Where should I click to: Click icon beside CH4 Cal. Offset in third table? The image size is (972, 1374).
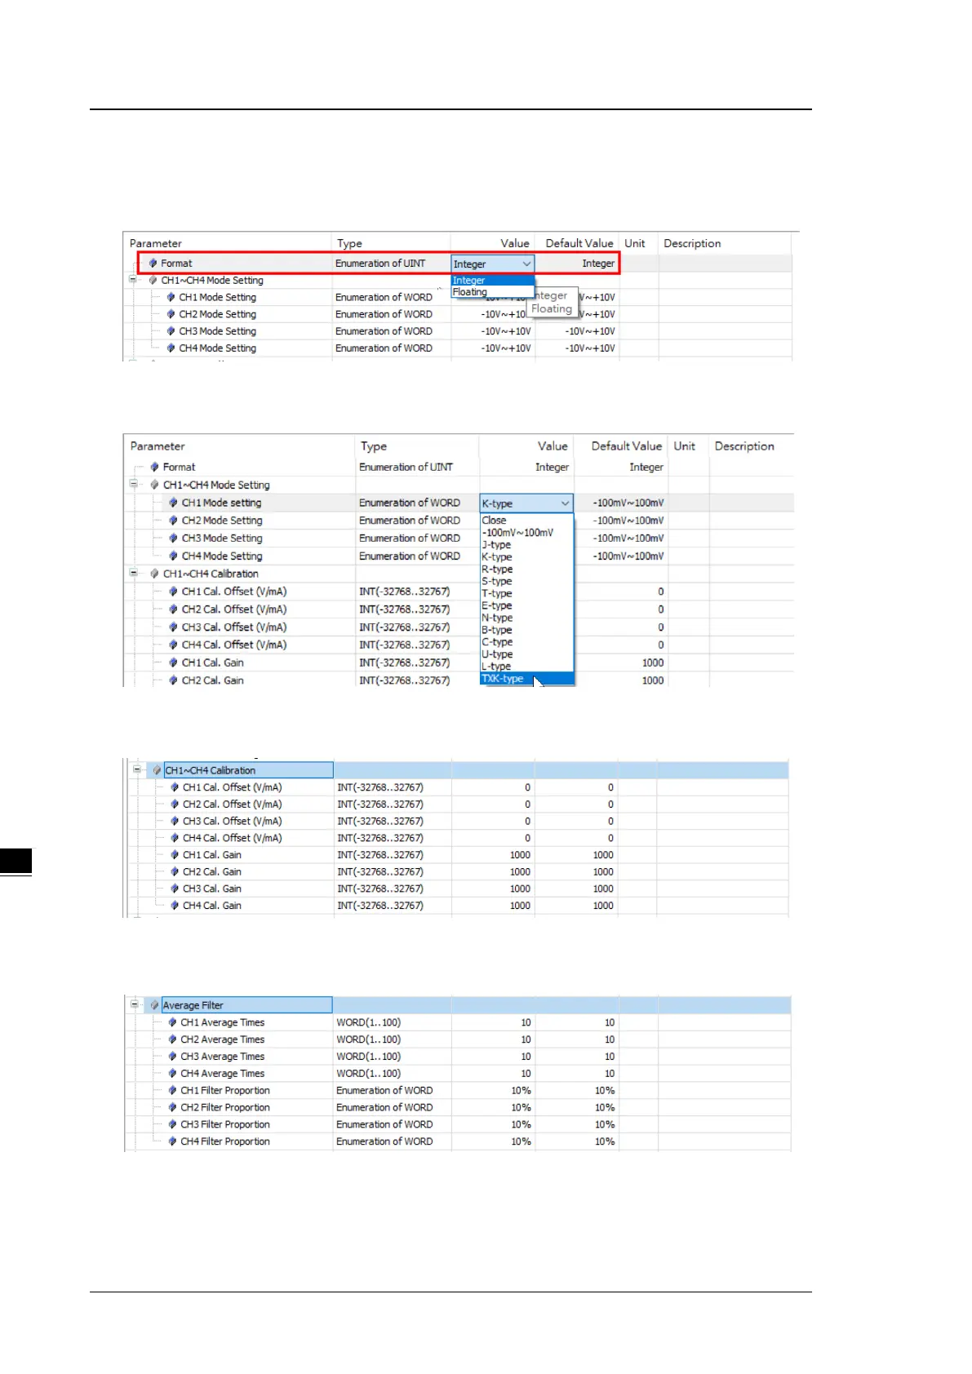pos(175,838)
